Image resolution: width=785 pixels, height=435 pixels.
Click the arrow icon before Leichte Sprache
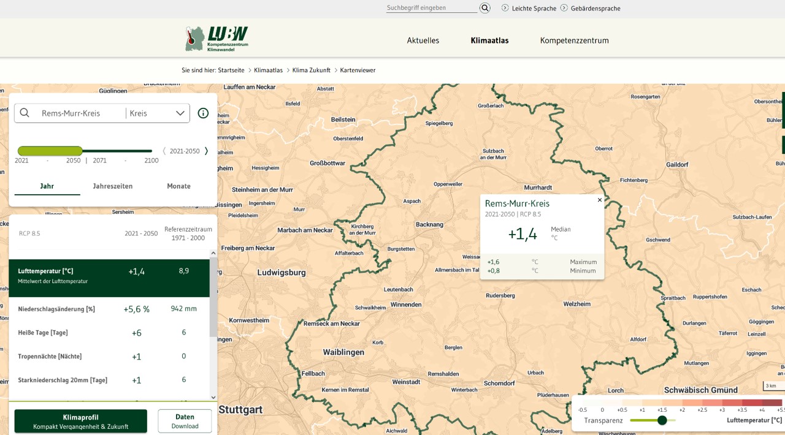coord(505,8)
